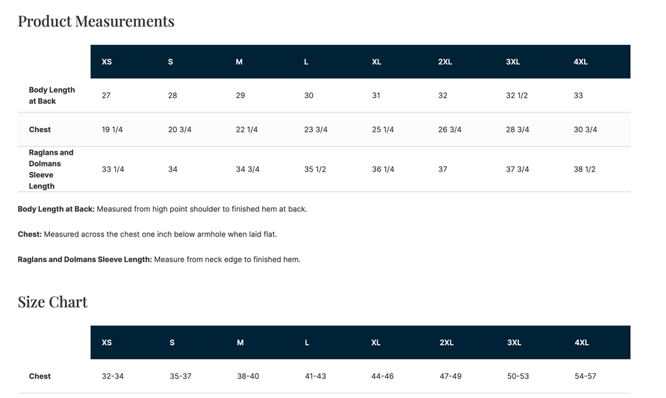
Task: Click the M header in Size Chart table
Action: click(241, 343)
